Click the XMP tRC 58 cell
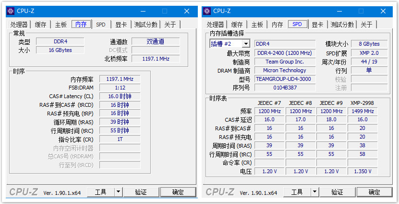The image size is (399, 204). tap(363, 154)
